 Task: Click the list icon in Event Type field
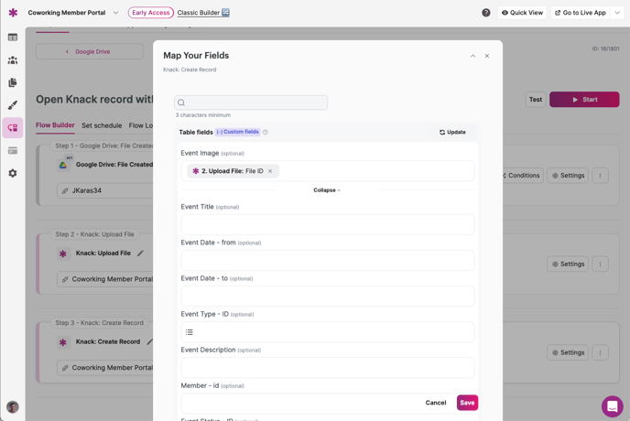click(190, 332)
